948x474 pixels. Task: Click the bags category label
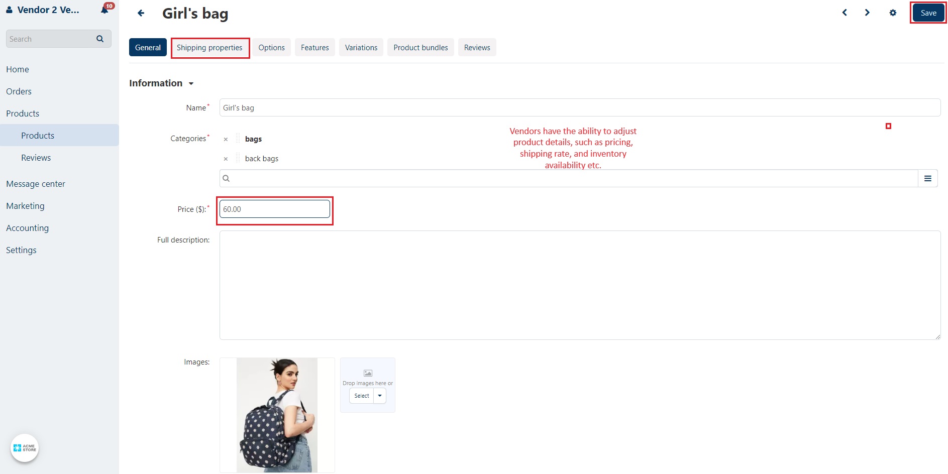tap(253, 139)
